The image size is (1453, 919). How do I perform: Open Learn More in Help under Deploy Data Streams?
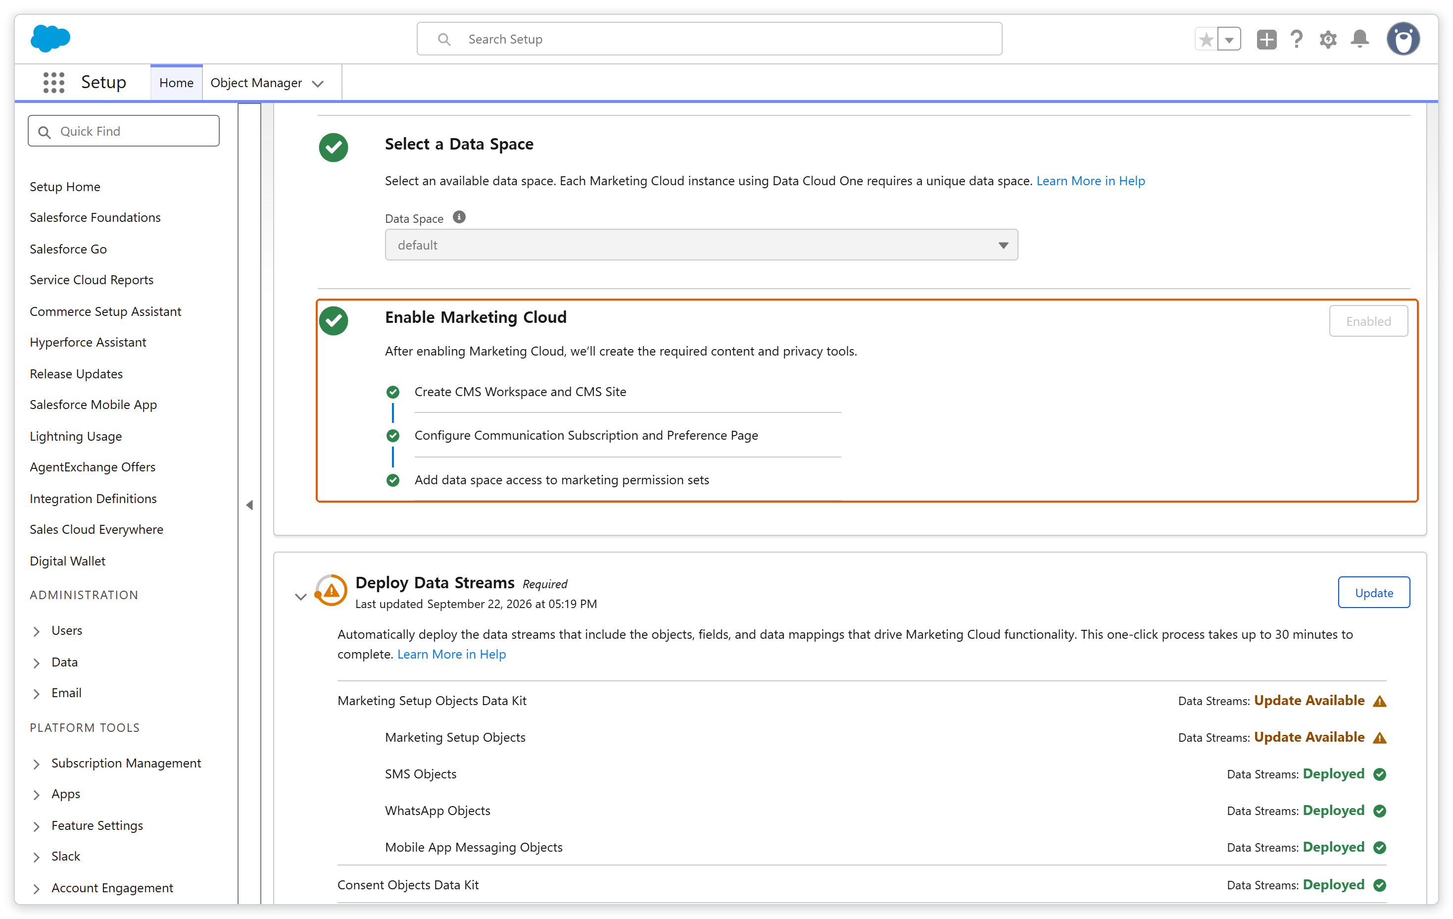click(x=451, y=654)
